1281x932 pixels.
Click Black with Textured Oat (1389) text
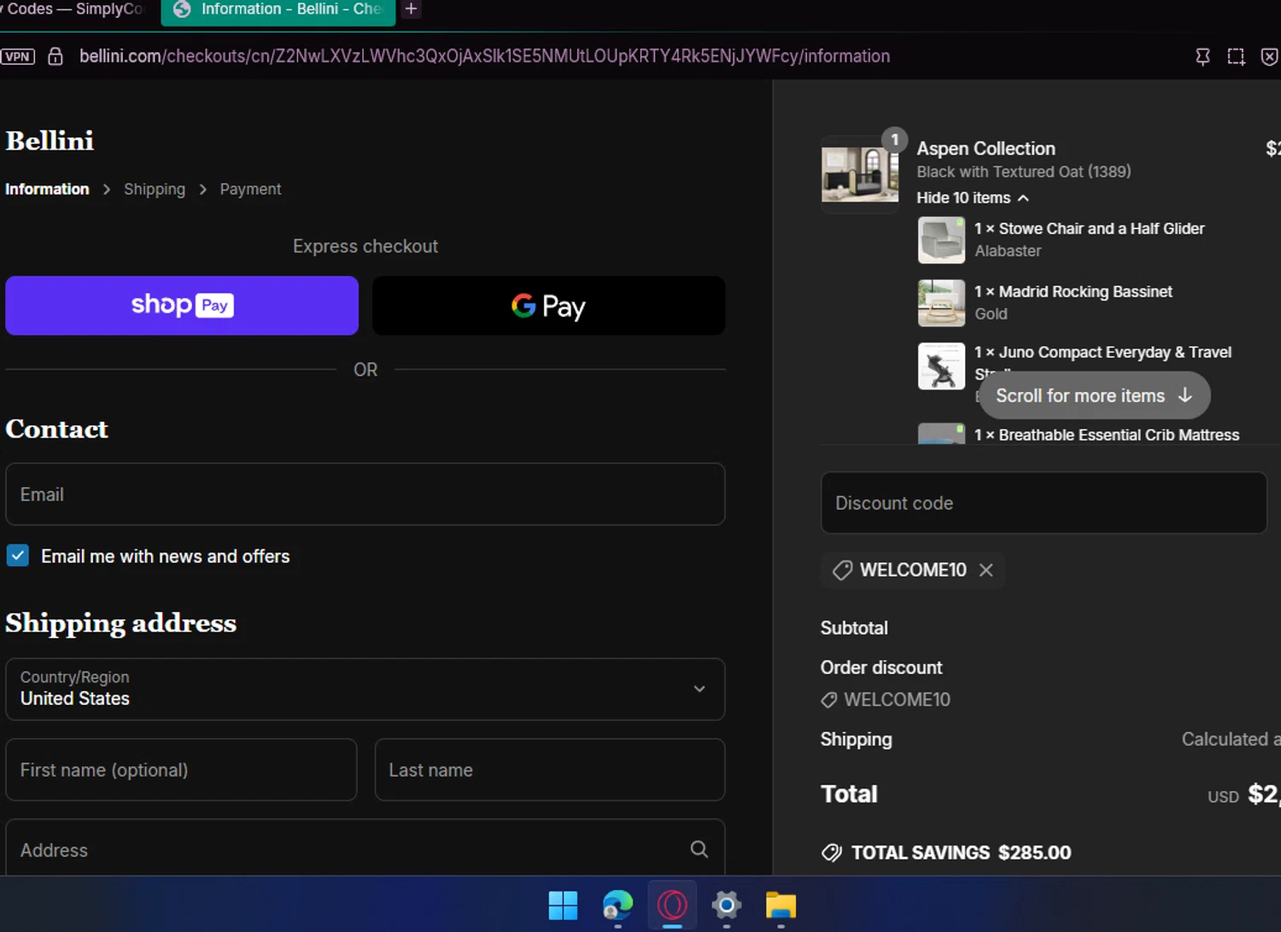(x=1024, y=172)
